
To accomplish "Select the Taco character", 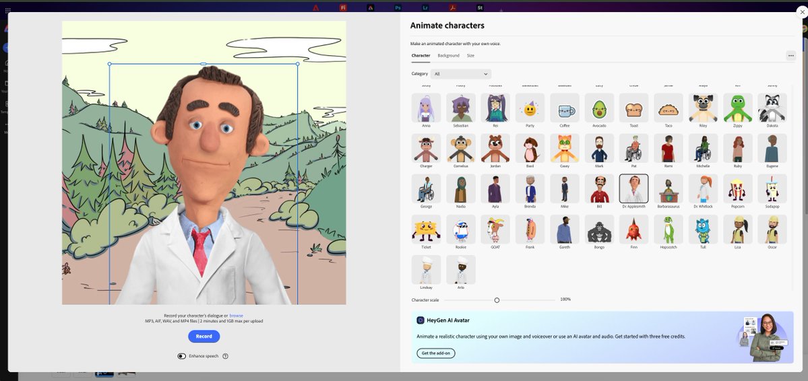I will [669, 108].
